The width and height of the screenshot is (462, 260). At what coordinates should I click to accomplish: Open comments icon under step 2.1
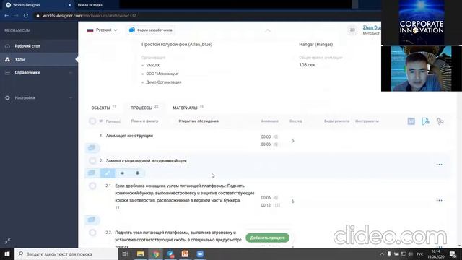[92, 220]
